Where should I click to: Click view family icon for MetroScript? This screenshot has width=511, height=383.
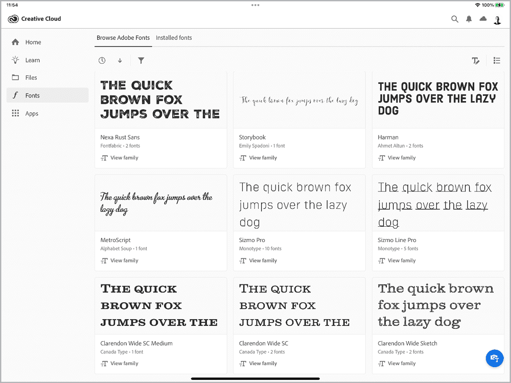pos(104,261)
